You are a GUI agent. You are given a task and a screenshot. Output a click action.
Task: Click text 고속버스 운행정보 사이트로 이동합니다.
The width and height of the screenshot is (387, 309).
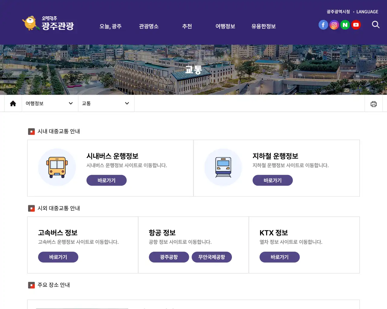(78, 242)
